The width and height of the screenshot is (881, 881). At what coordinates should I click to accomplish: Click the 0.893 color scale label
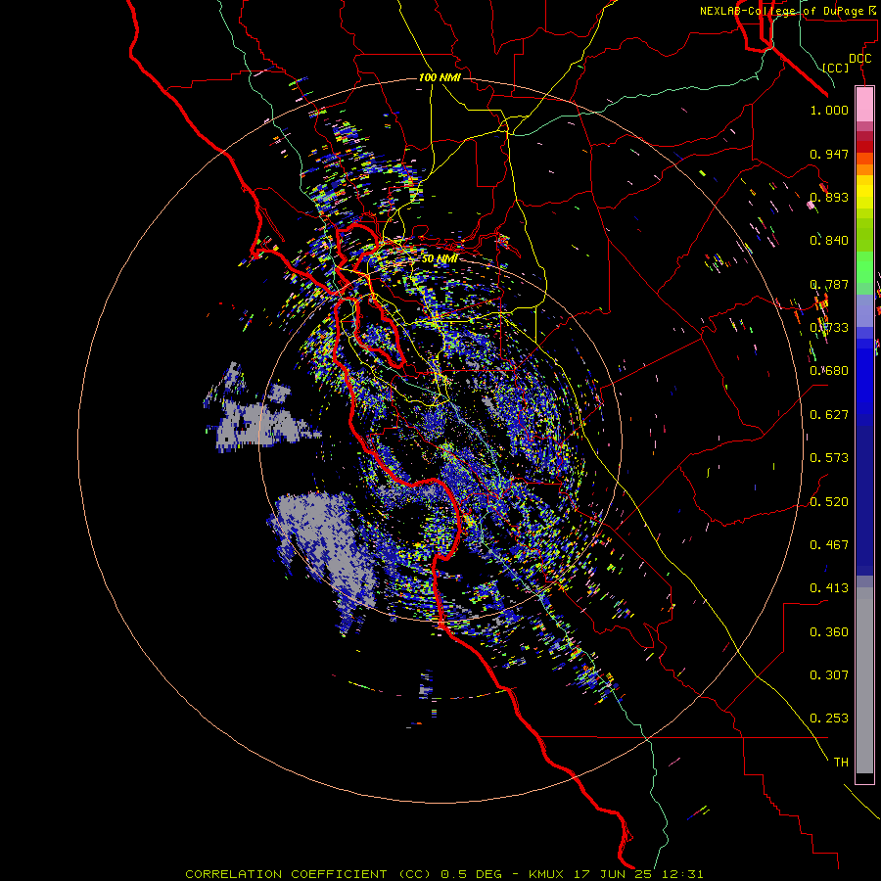(829, 197)
